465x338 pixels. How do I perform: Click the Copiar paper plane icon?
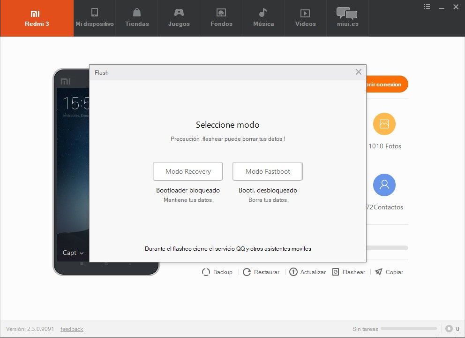[x=379, y=272]
